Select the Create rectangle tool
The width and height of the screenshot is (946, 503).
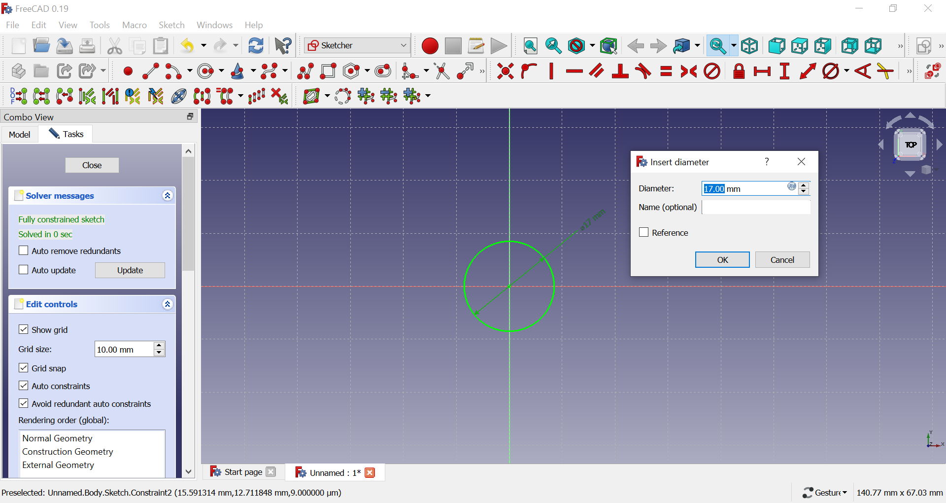328,72
